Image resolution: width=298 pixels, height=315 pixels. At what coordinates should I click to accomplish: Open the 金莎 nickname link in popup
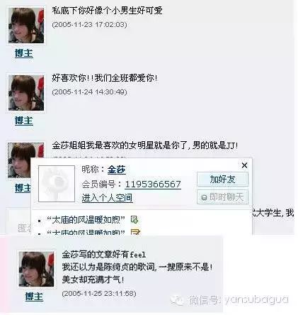(117, 170)
